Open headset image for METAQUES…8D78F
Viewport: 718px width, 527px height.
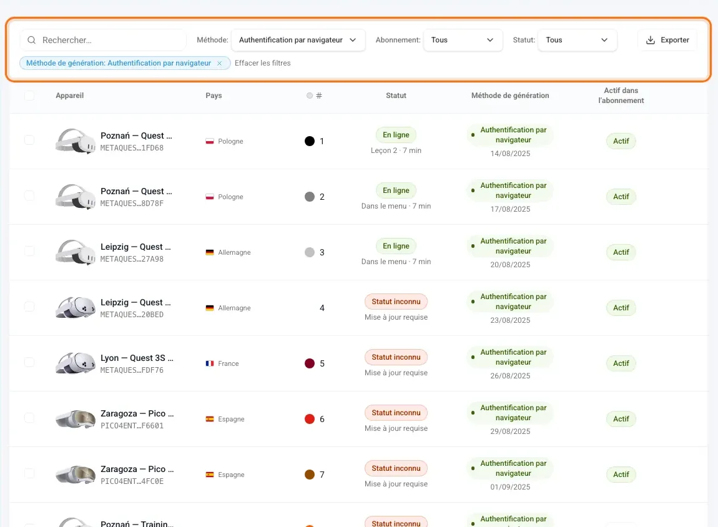coord(75,197)
